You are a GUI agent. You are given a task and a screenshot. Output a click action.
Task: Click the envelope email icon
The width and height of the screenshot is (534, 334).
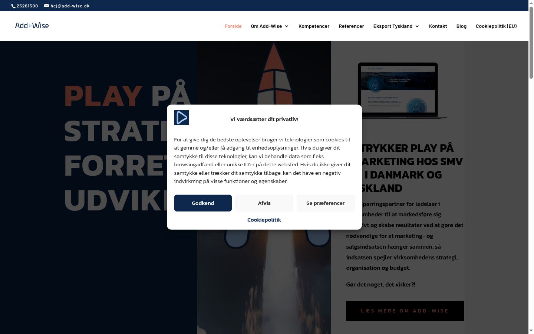point(46,6)
